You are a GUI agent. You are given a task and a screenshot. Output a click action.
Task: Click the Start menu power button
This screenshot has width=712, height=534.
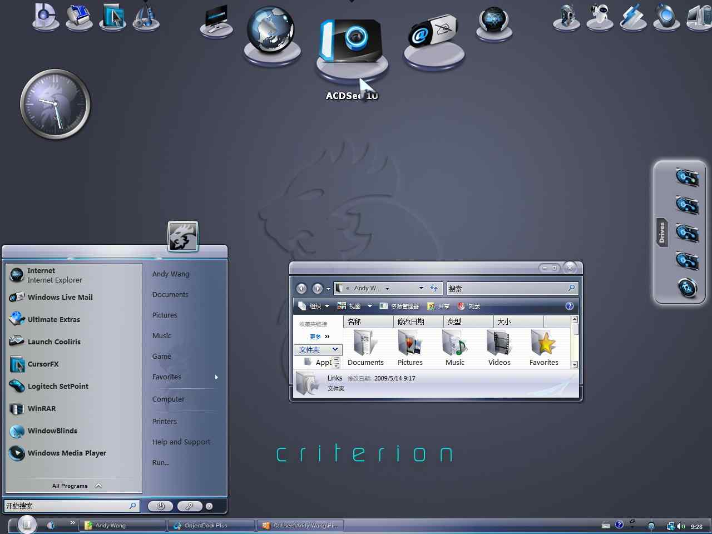pos(160,506)
